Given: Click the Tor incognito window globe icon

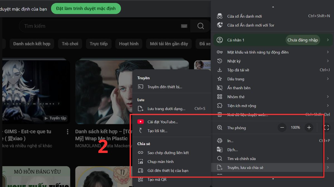Looking at the screenshot, I should coord(220,25).
